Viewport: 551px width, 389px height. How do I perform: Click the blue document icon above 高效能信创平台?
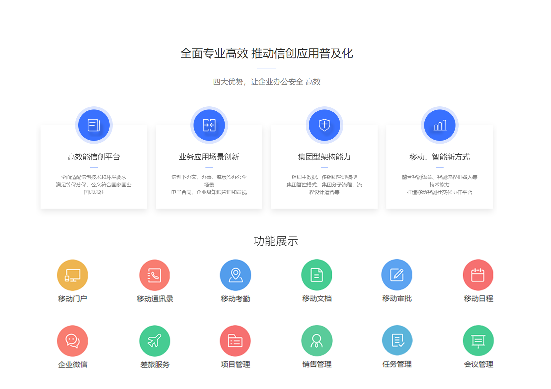point(94,125)
